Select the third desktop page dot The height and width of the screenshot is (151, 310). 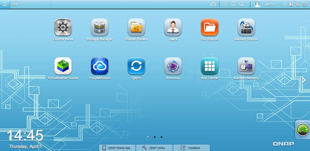pos(162,137)
